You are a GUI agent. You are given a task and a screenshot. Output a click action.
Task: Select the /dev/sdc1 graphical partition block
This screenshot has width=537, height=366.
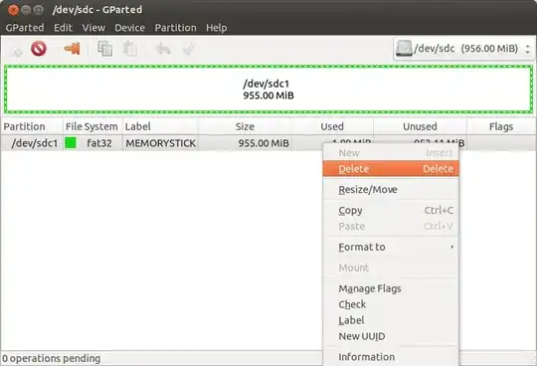point(268,90)
